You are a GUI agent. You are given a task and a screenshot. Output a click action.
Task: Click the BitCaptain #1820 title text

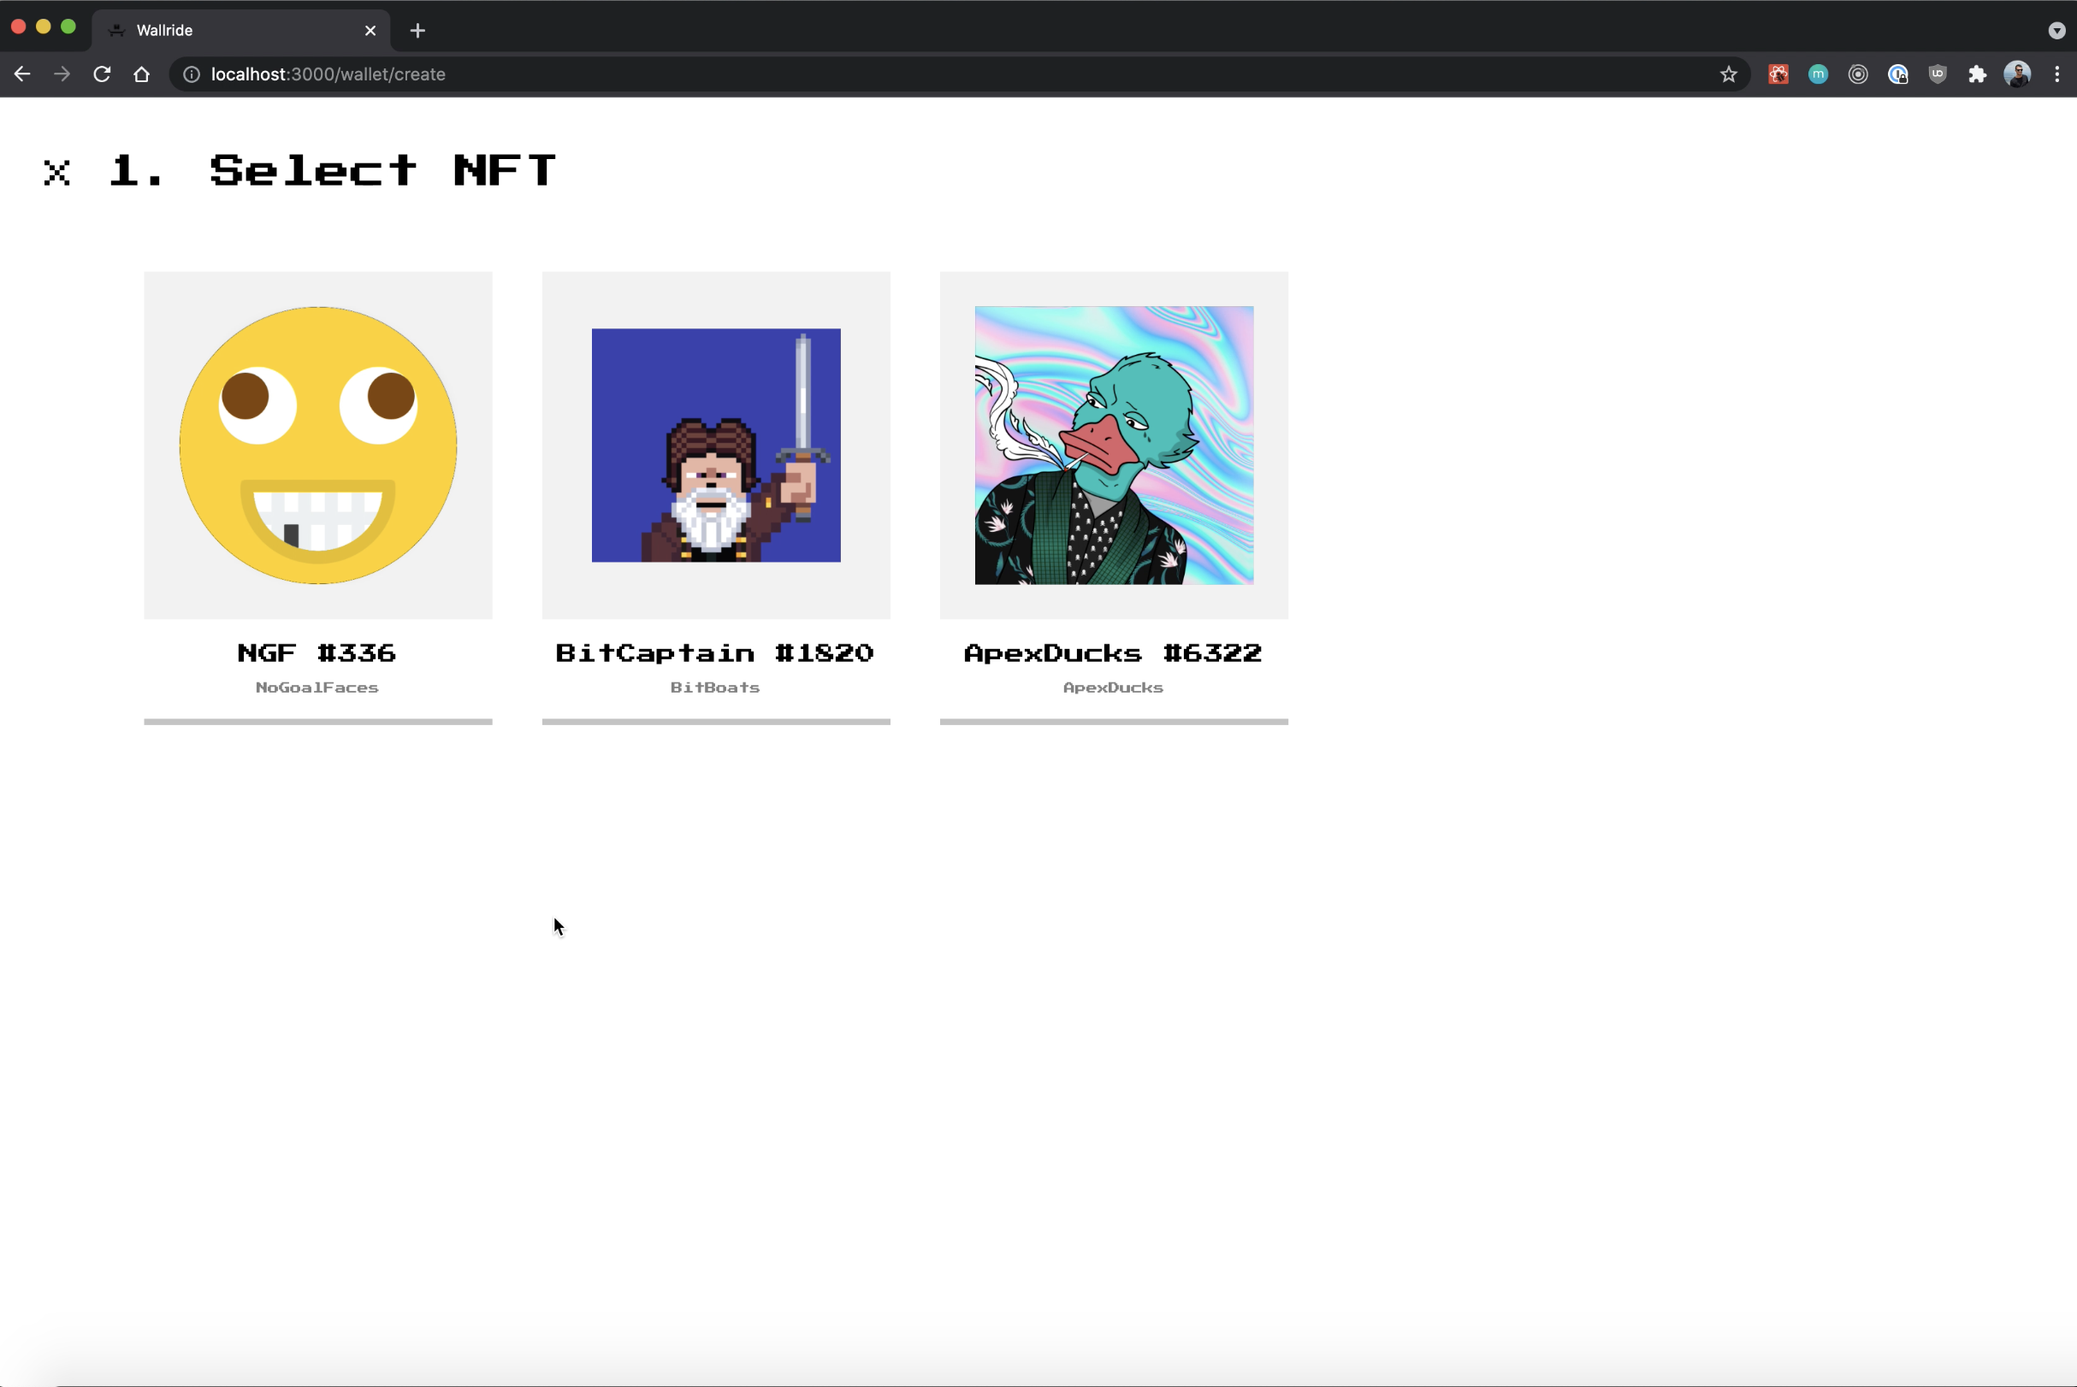[715, 652]
